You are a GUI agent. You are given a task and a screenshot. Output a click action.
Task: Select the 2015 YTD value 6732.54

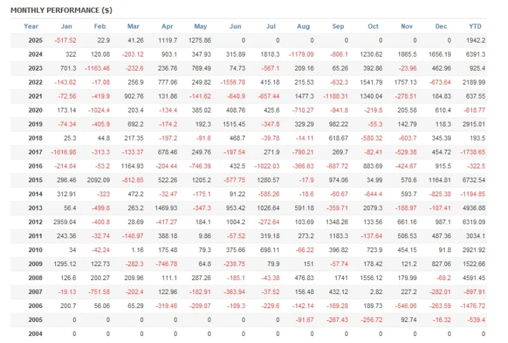pos(474,180)
